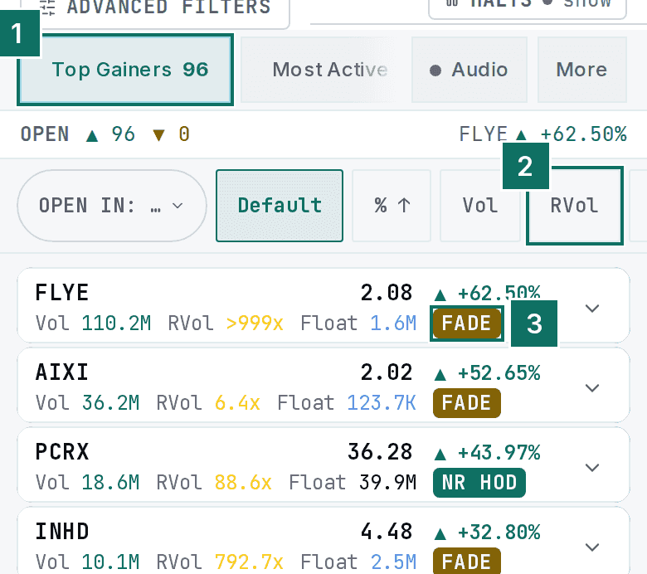Click the NR HOD badge on PCRX
Image resolution: width=647 pixels, height=574 pixels.
(479, 483)
